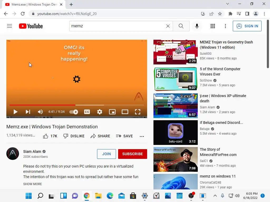The image size is (270, 202).
Task: Open SciShow channel name
Action: 206,80
